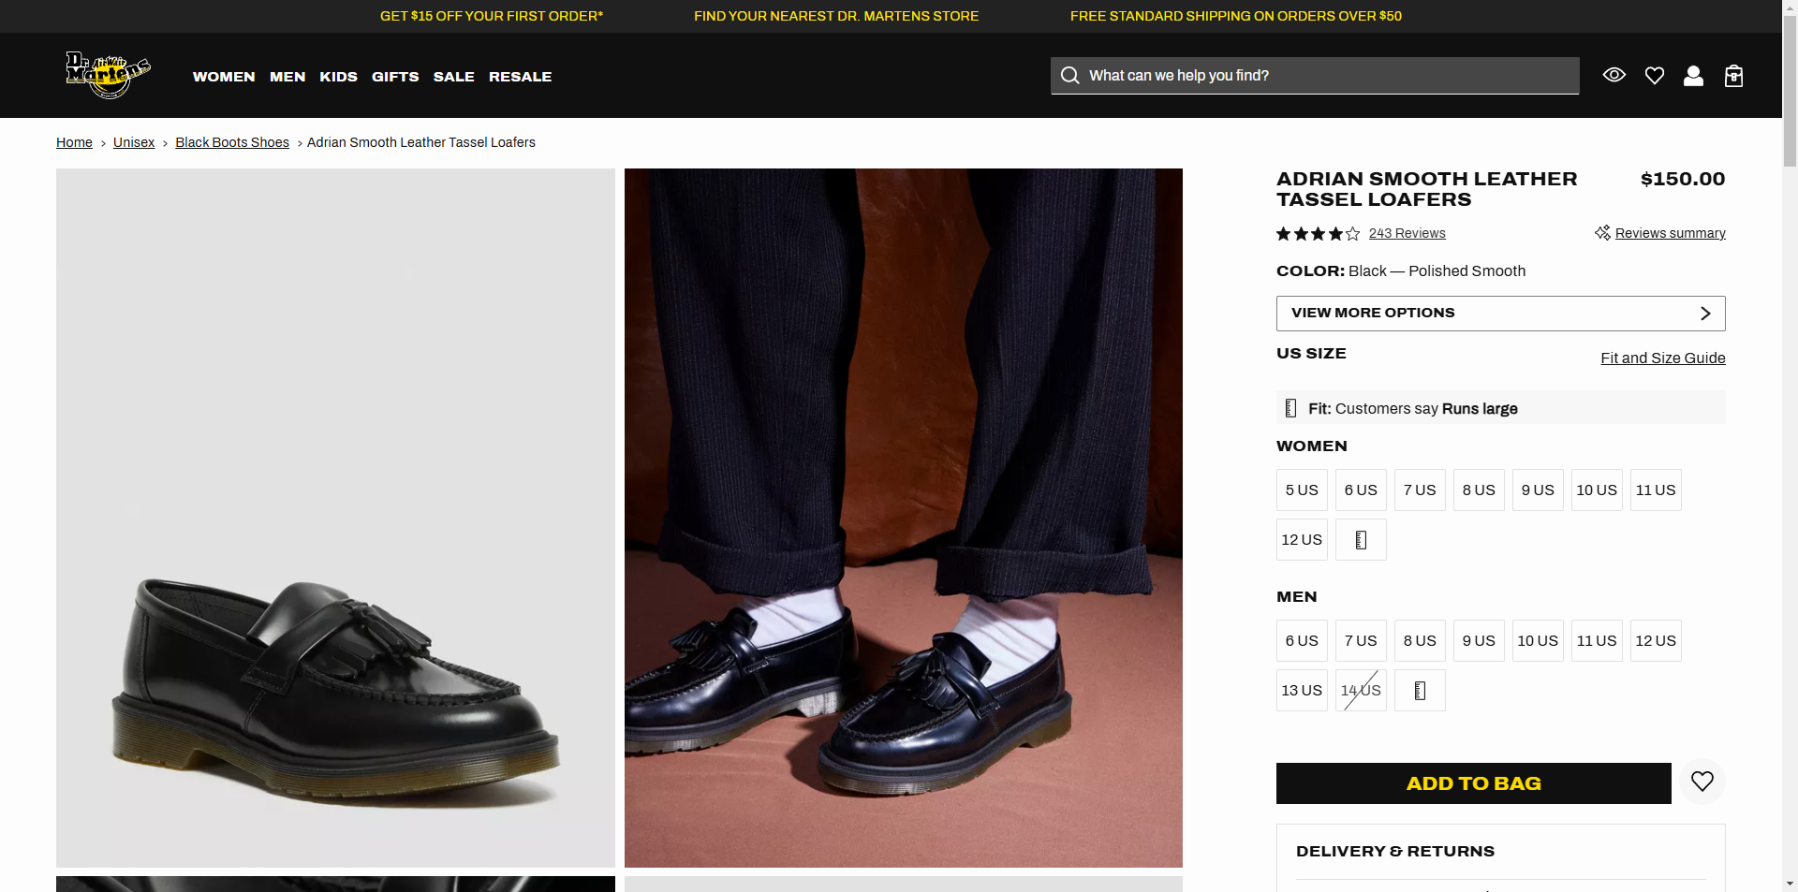Open the loafer product image on gray background
Screen dimensions: 1798x892
(x=335, y=518)
